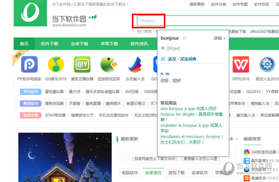279x182 pixels.
Task: Open 酷狗音乐 link
Action: [x=113, y=104]
